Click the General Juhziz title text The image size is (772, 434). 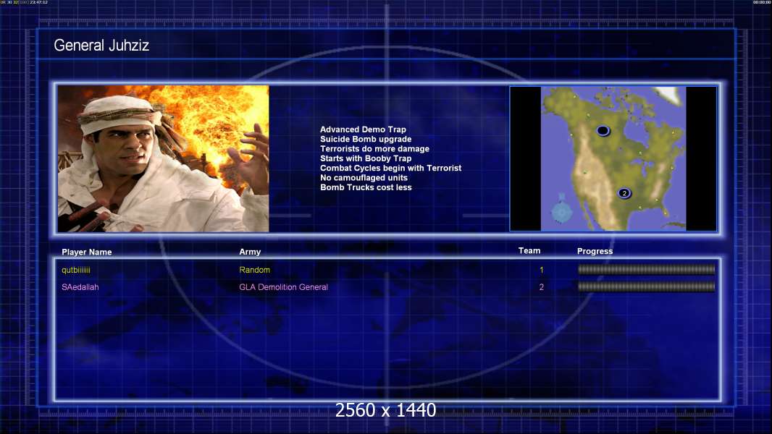click(101, 46)
